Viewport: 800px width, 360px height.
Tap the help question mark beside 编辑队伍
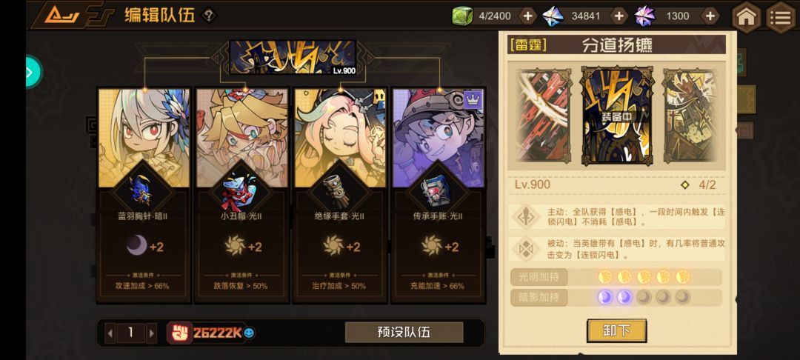[208, 16]
